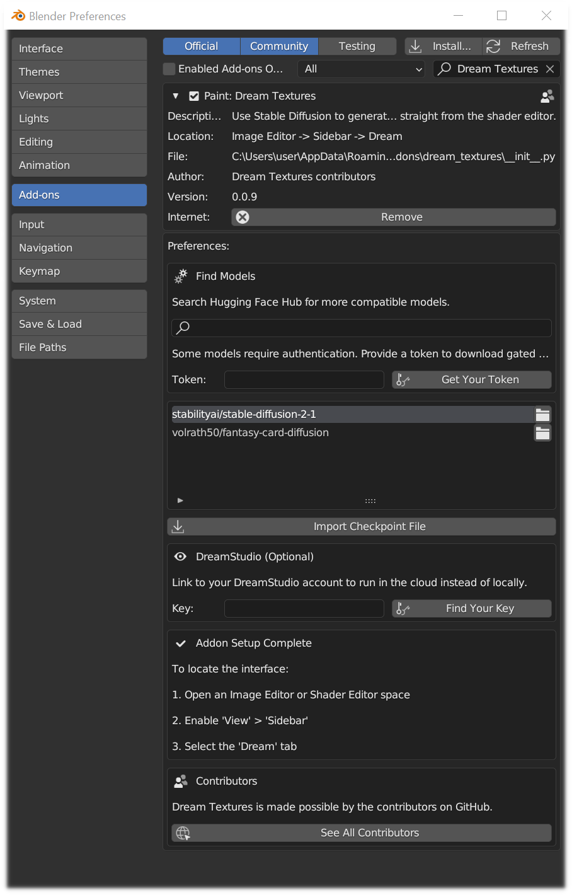Enable the Enabled Add-ons Only checkbox
Image resolution: width=572 pixels, height=895 pixels.
[x=169, y=69]
